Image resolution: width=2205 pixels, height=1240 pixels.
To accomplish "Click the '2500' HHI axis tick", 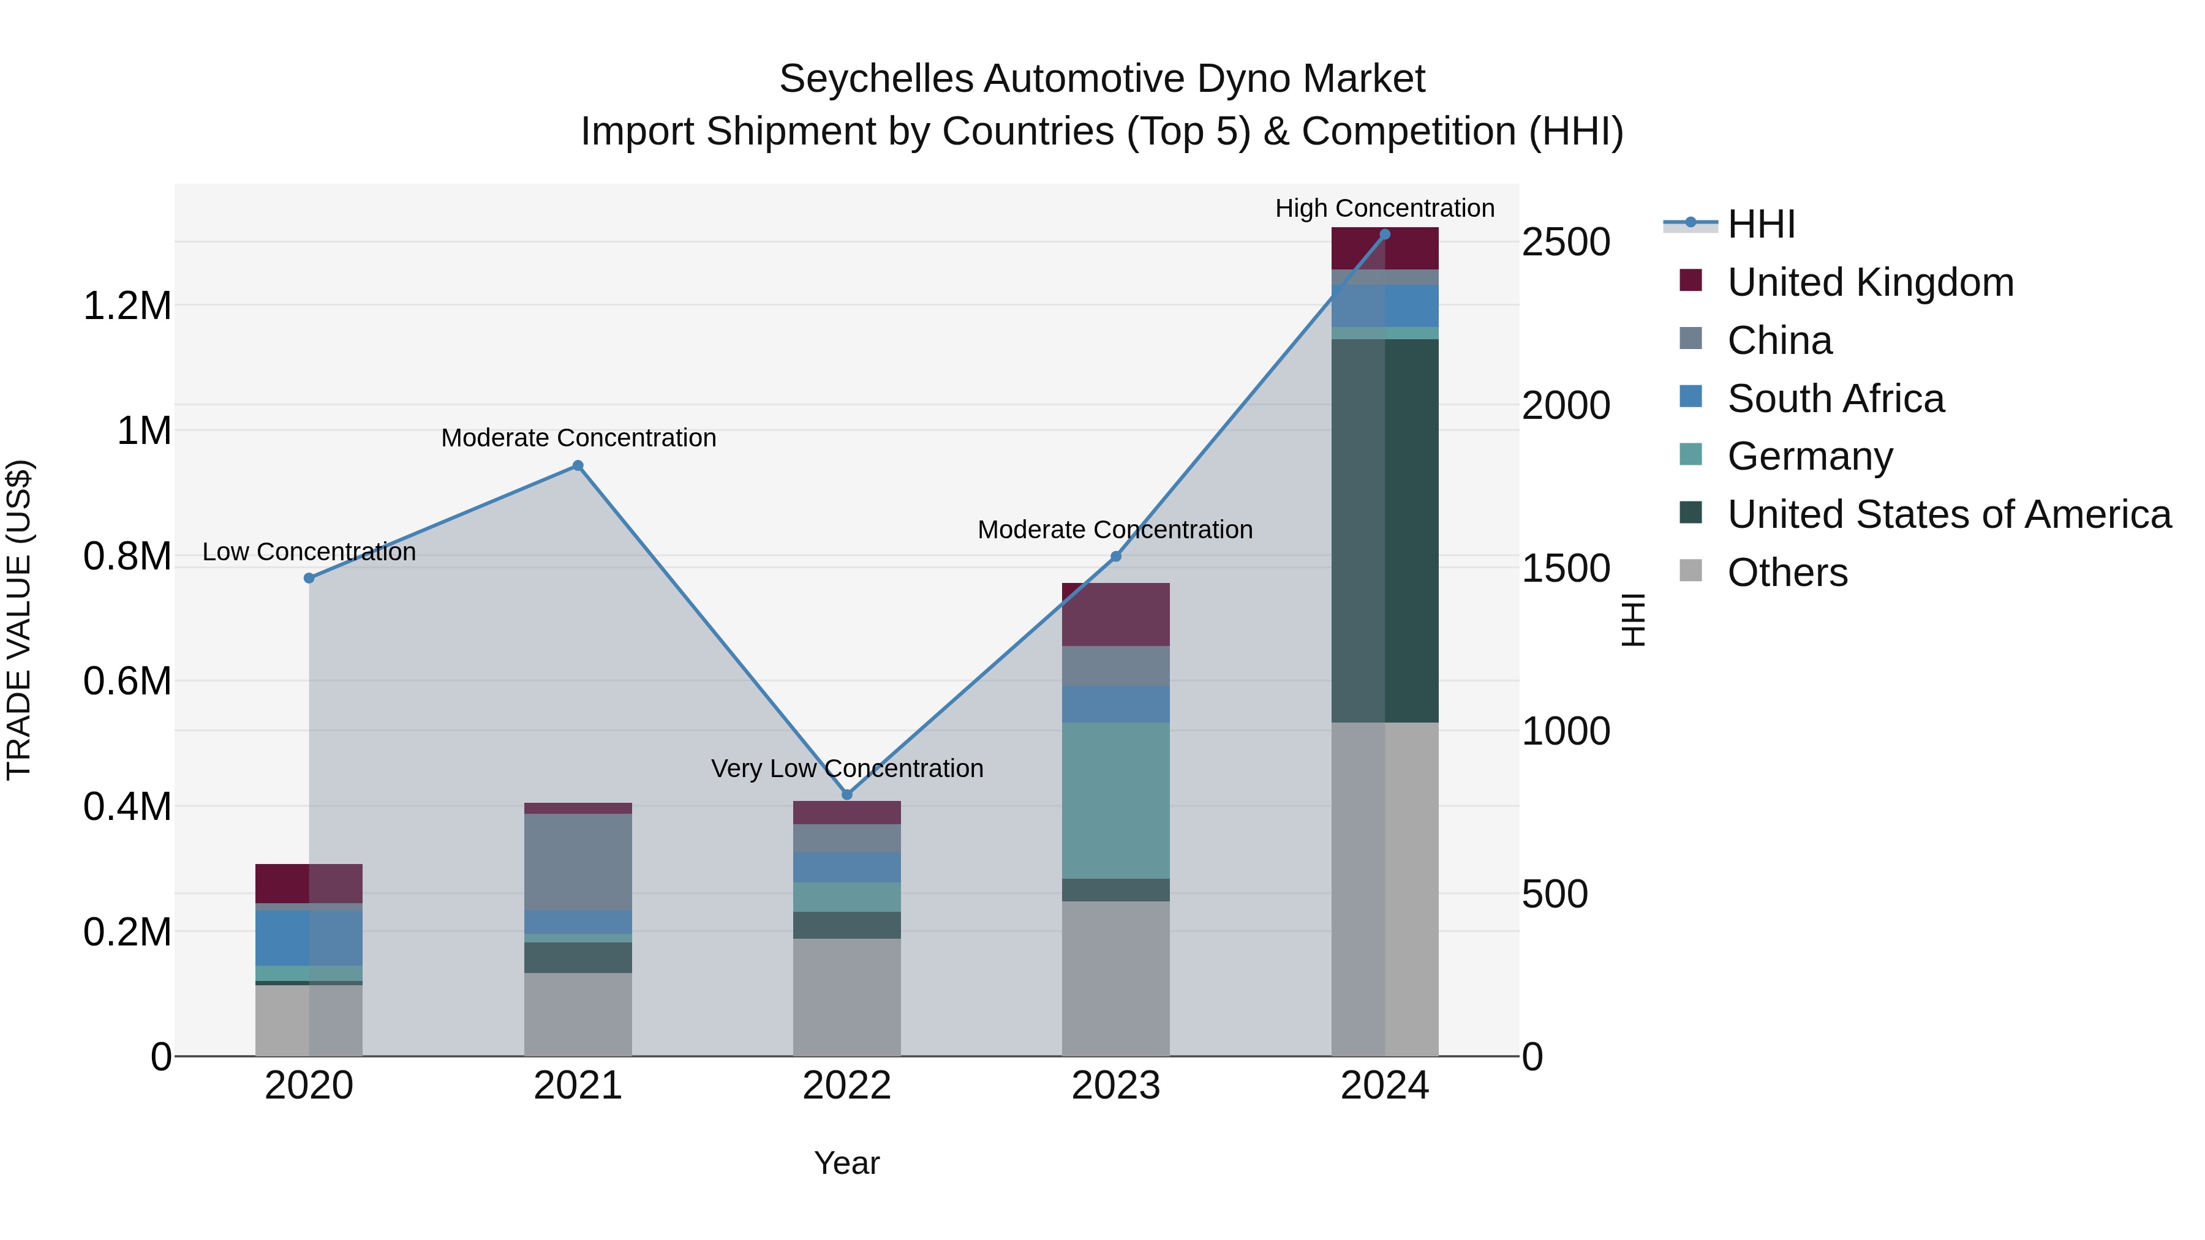I will pyautogui.click(x=1566, y=242).
